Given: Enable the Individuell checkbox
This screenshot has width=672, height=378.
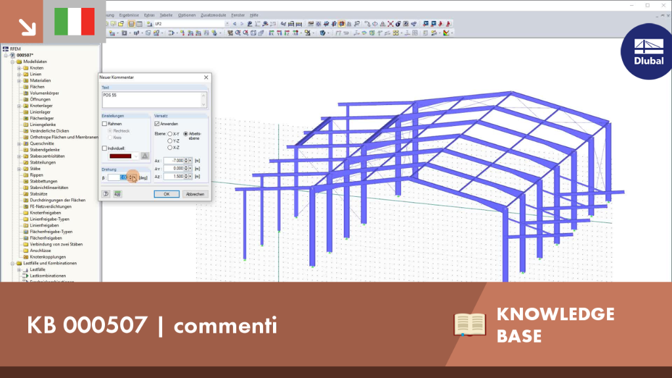Looking at the screenshot, I should (104, 148).
